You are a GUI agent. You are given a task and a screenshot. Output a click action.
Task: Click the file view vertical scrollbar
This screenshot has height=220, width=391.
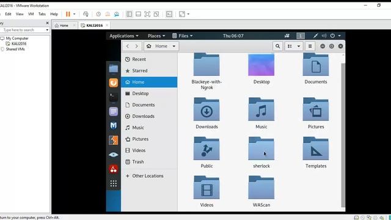click(343, 134)
